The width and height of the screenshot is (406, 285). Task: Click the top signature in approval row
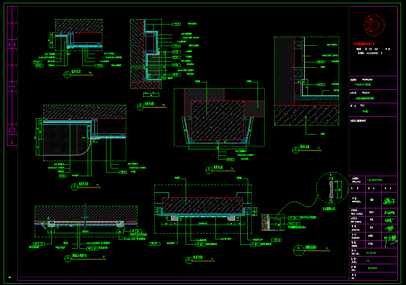(389, 201)
